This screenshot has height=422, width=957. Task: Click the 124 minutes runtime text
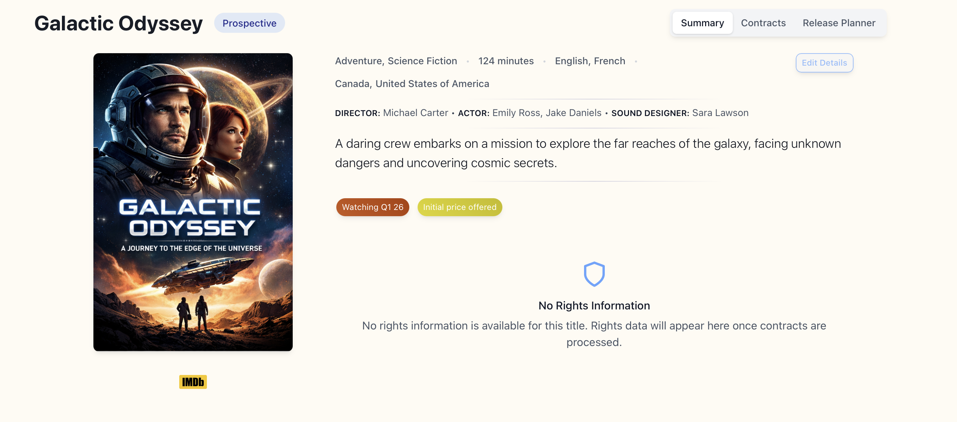coord(505,61)
